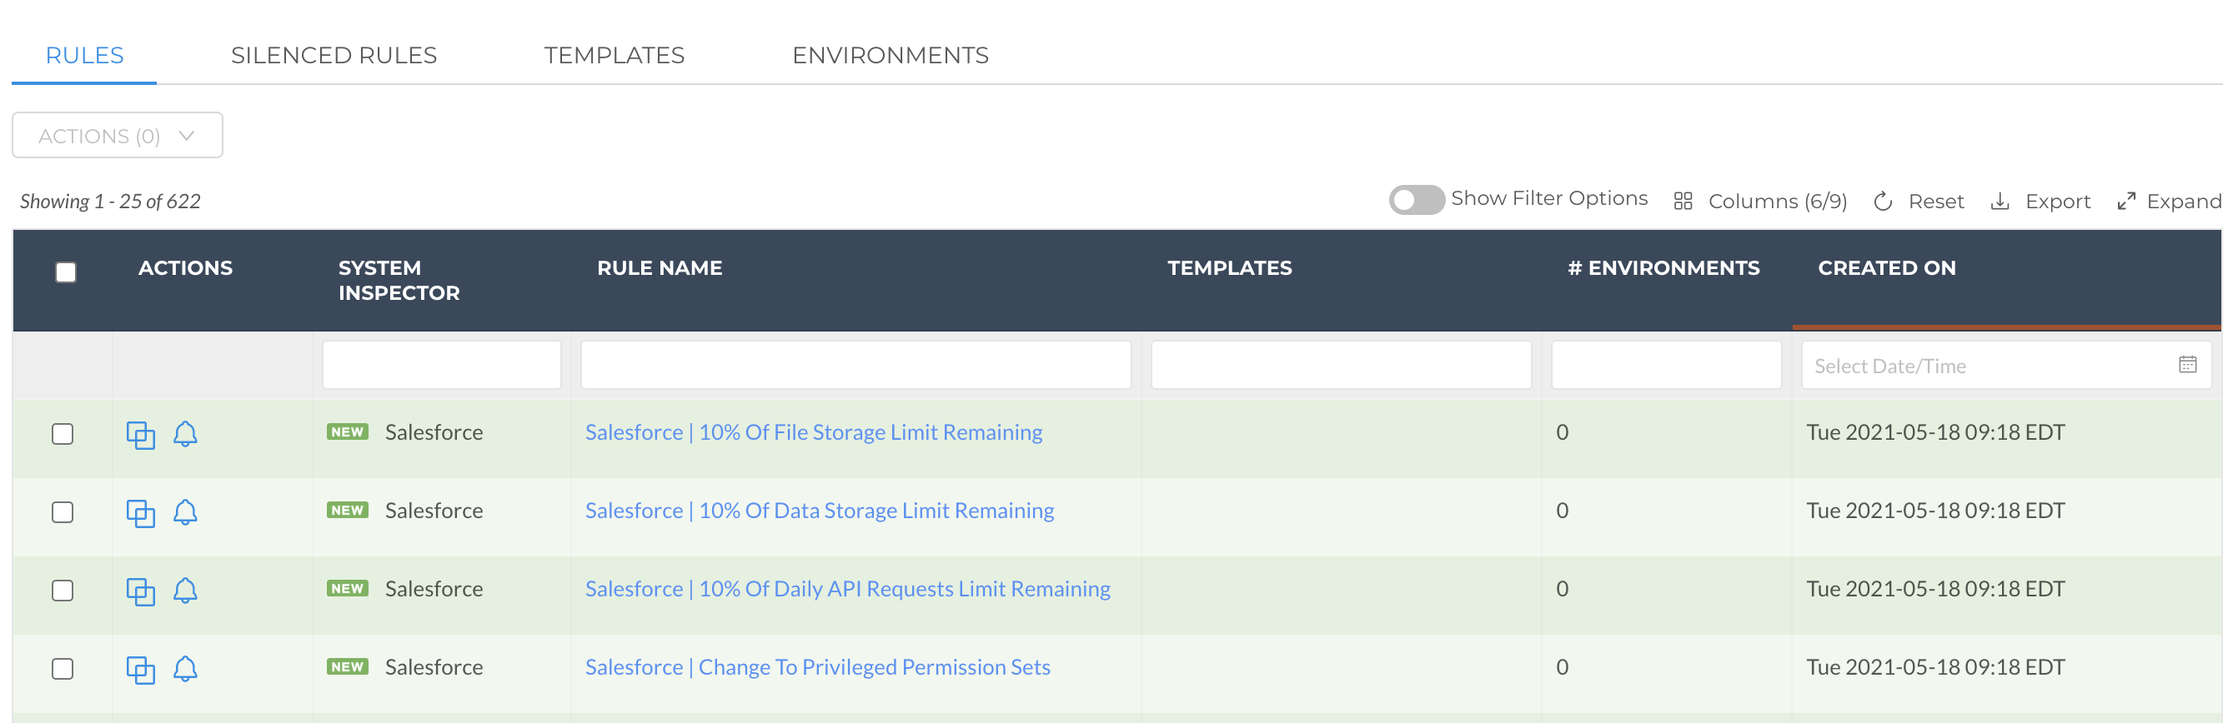Click the Reset button label
This screenshot has height=723, width=2238.
click(1935, 202)
